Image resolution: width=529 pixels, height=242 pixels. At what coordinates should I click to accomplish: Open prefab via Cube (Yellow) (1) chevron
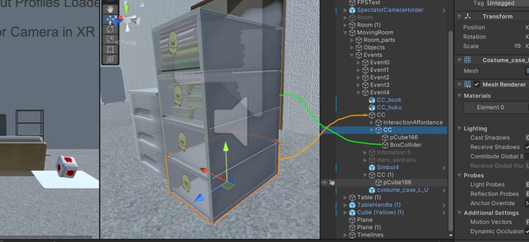[x=444, y=213]
